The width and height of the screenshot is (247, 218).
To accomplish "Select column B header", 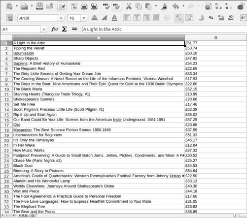I will pyautogui.click(x=215, y=38).
